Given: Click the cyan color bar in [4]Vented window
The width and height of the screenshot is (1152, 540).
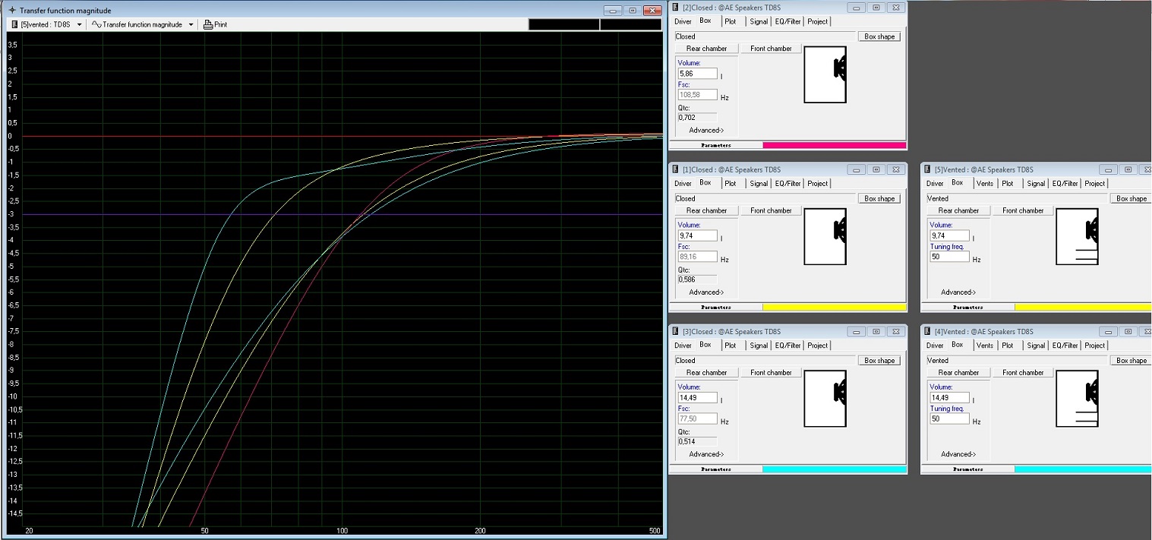Looking at the screenshot, I should coord(1083,469).
